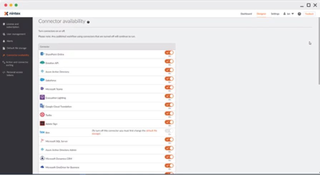Image resolution: width=320 pixels, height=175 pixels.
Task: Click the info icon beside Connector availability heading
Action: click(x=88, y=22)
